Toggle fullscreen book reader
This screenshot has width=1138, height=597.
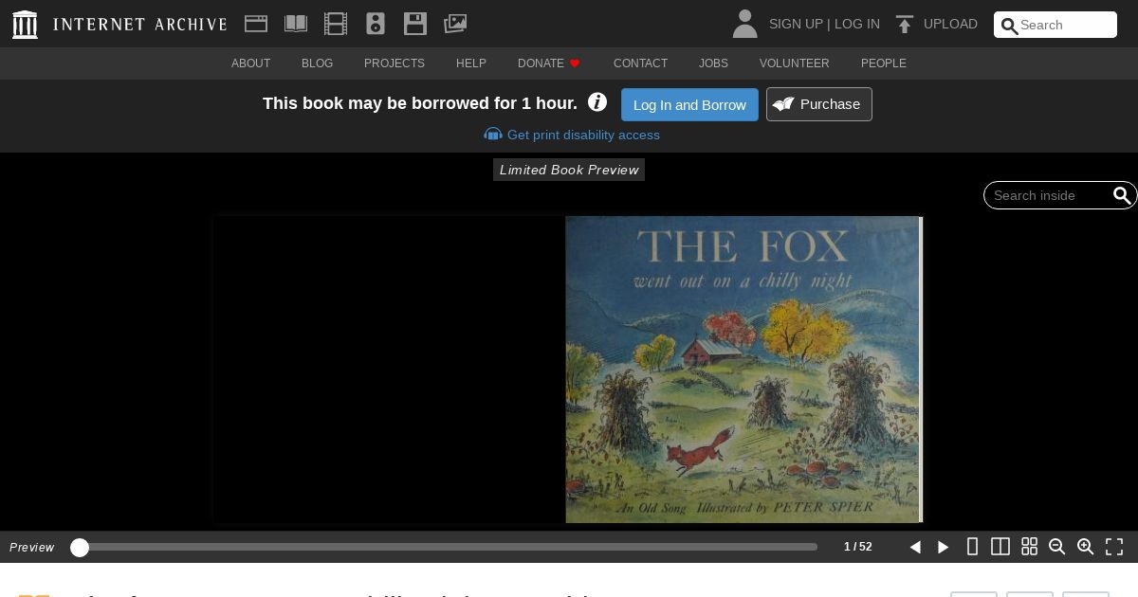click(1114, 547)
